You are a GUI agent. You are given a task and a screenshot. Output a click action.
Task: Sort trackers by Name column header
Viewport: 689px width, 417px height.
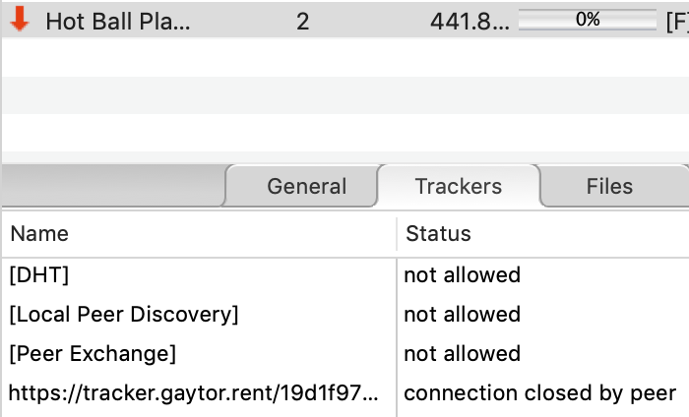[x=39, y=234]
